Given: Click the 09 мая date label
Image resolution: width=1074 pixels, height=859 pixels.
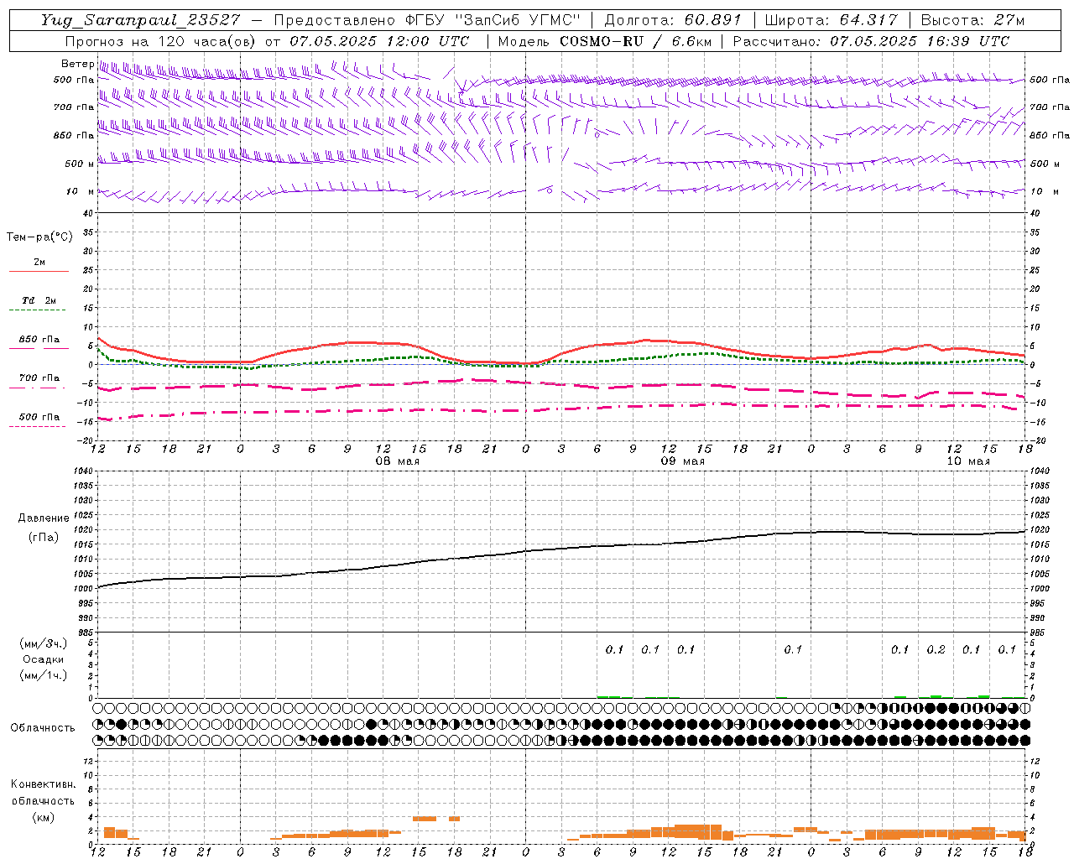Looking at the screenshot, I should 682,461.
